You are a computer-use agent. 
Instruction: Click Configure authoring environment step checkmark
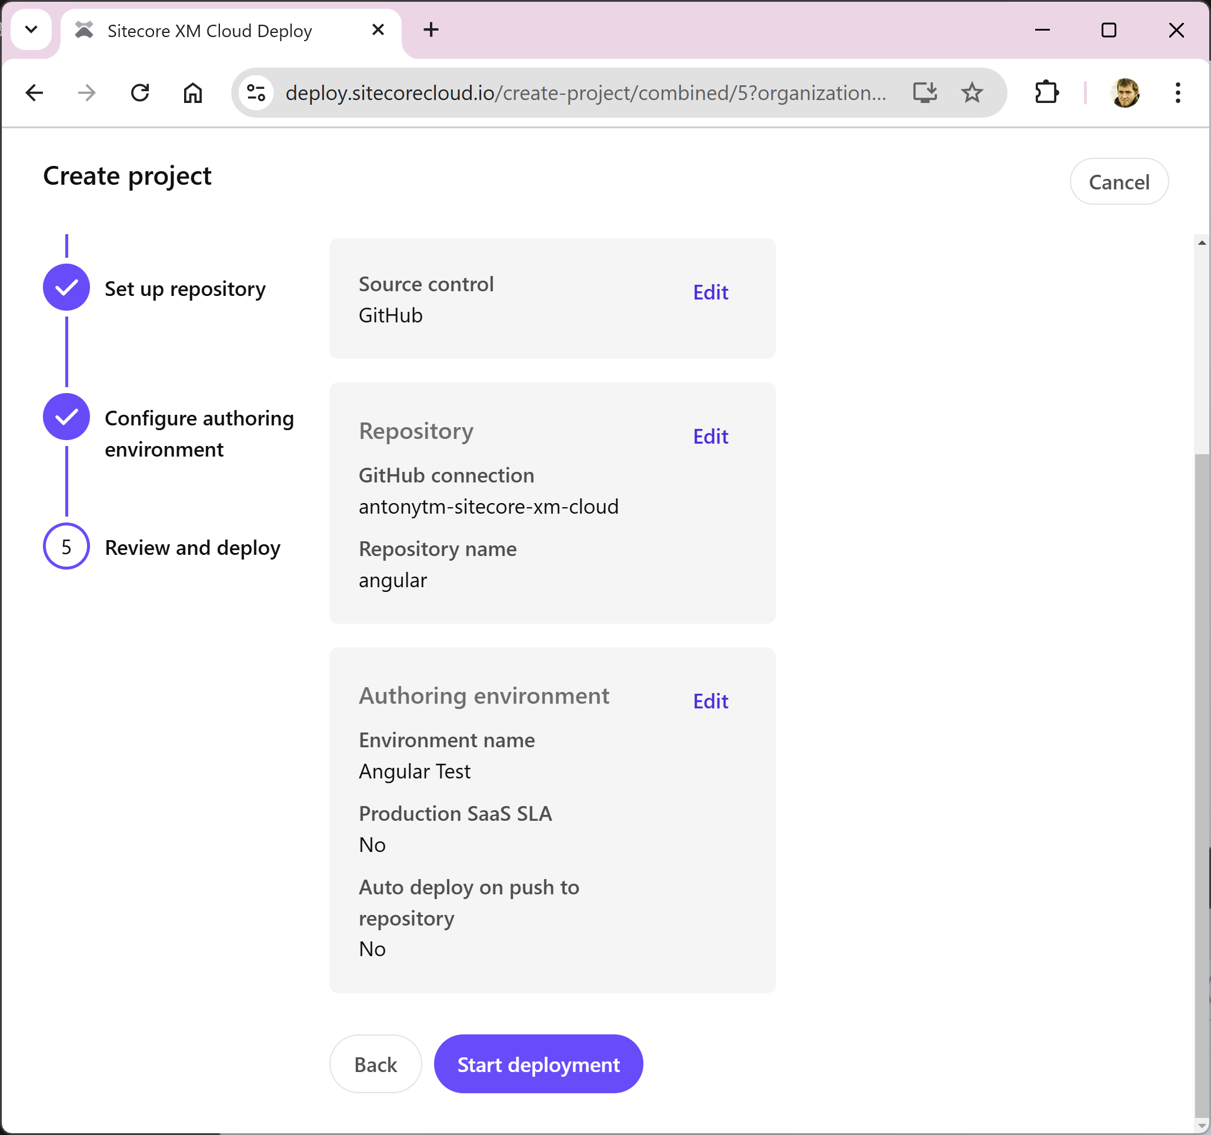[66, 417]
